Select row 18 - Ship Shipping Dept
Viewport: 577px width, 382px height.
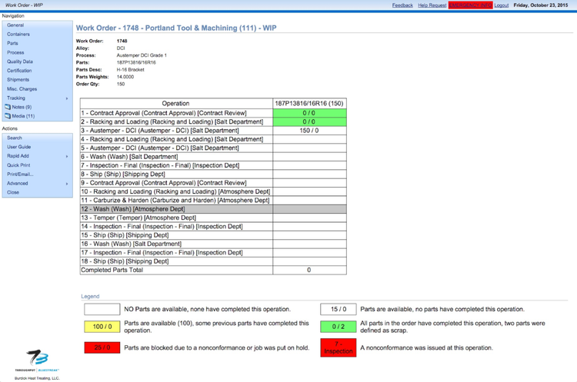pyautogui.click(x=176, y=261)
